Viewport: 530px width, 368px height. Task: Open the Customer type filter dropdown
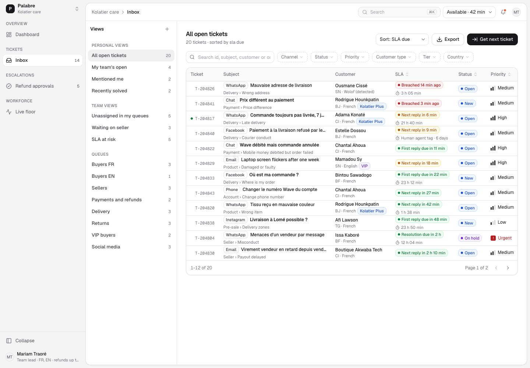(394, 57)
